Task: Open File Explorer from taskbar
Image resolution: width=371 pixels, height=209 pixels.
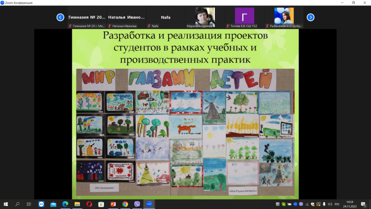Action: point(77,204)
